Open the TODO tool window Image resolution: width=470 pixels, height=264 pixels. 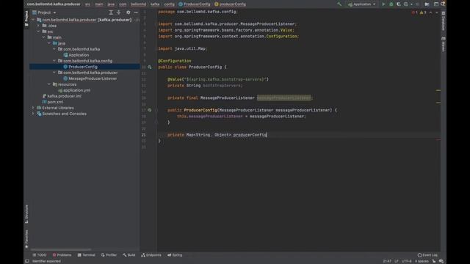pyautogui.click(x=40, y=255)
